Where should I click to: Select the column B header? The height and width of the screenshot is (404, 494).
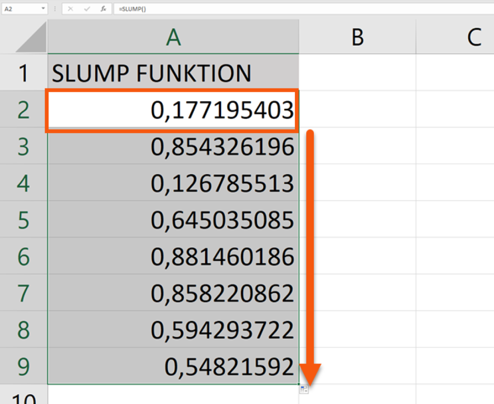[358, 37]
